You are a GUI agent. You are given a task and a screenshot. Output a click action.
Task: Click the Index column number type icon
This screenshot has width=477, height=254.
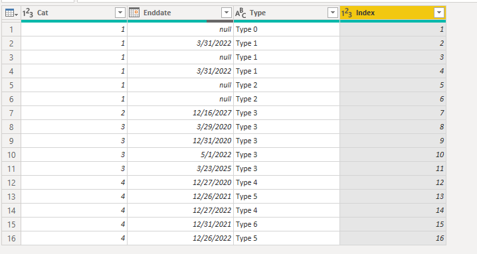point(347,13)
